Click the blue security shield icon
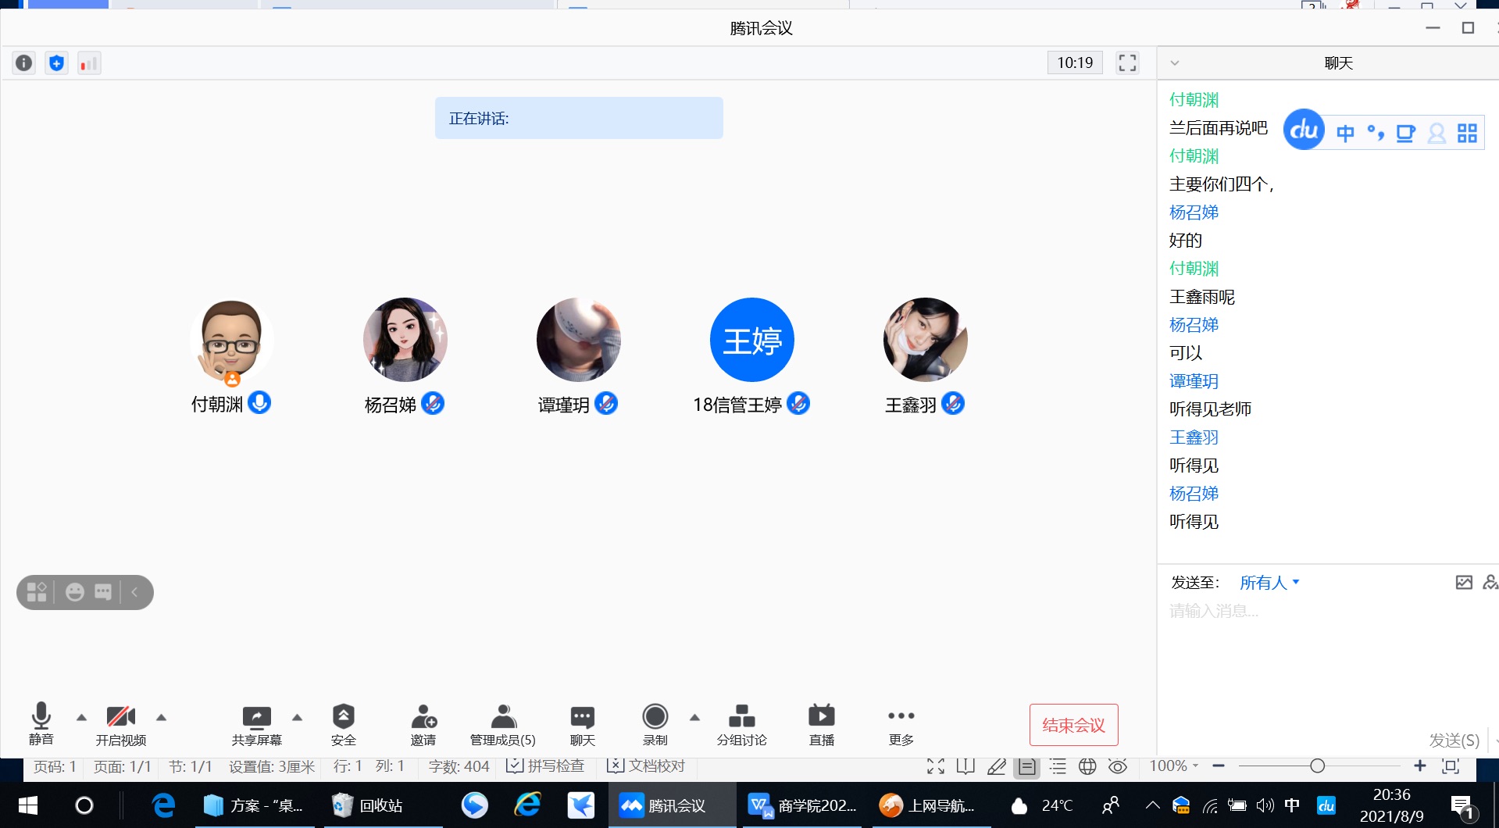The height and width of the screenshot is (828, 1499). (x=56, y=63)
